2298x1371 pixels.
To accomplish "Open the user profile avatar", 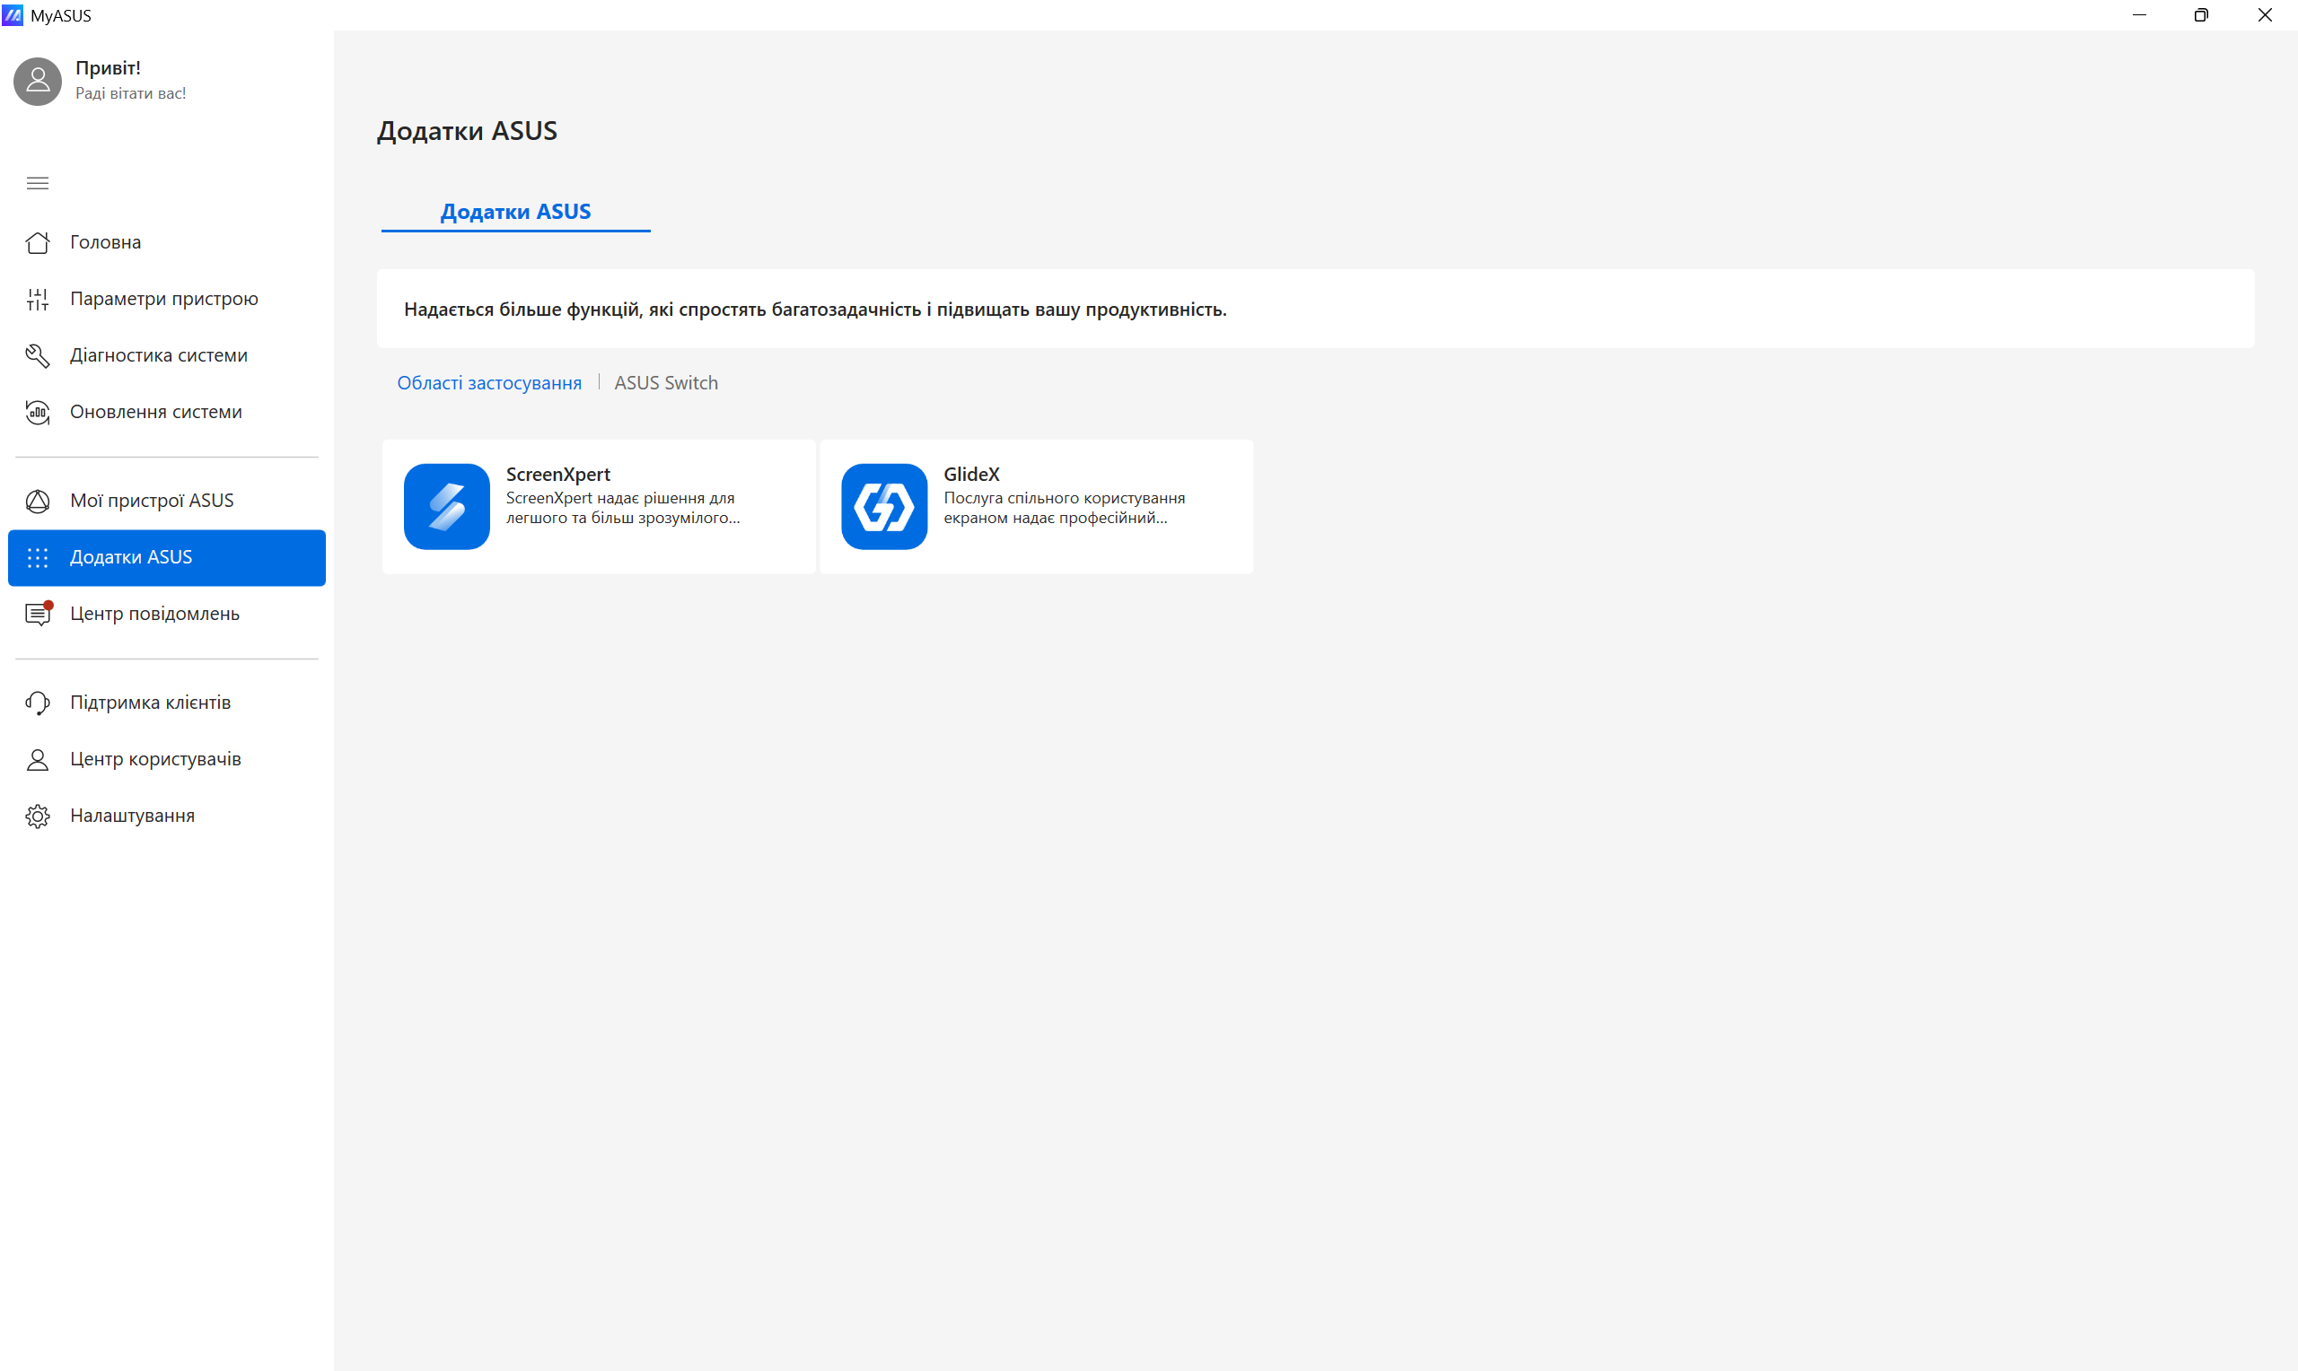I will (38, 82).
